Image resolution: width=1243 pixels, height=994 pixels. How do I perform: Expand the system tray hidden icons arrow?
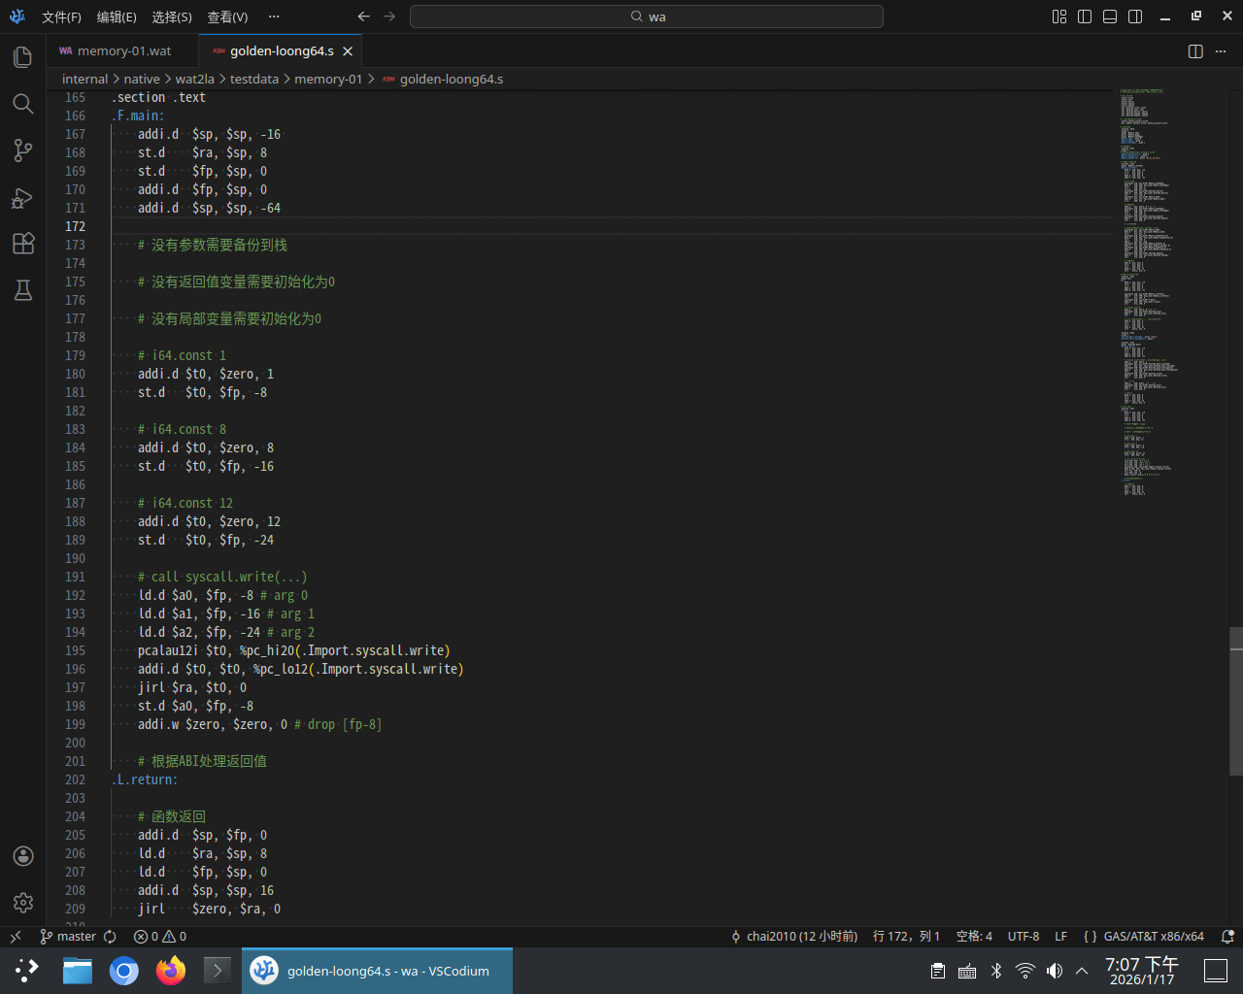1082,971
